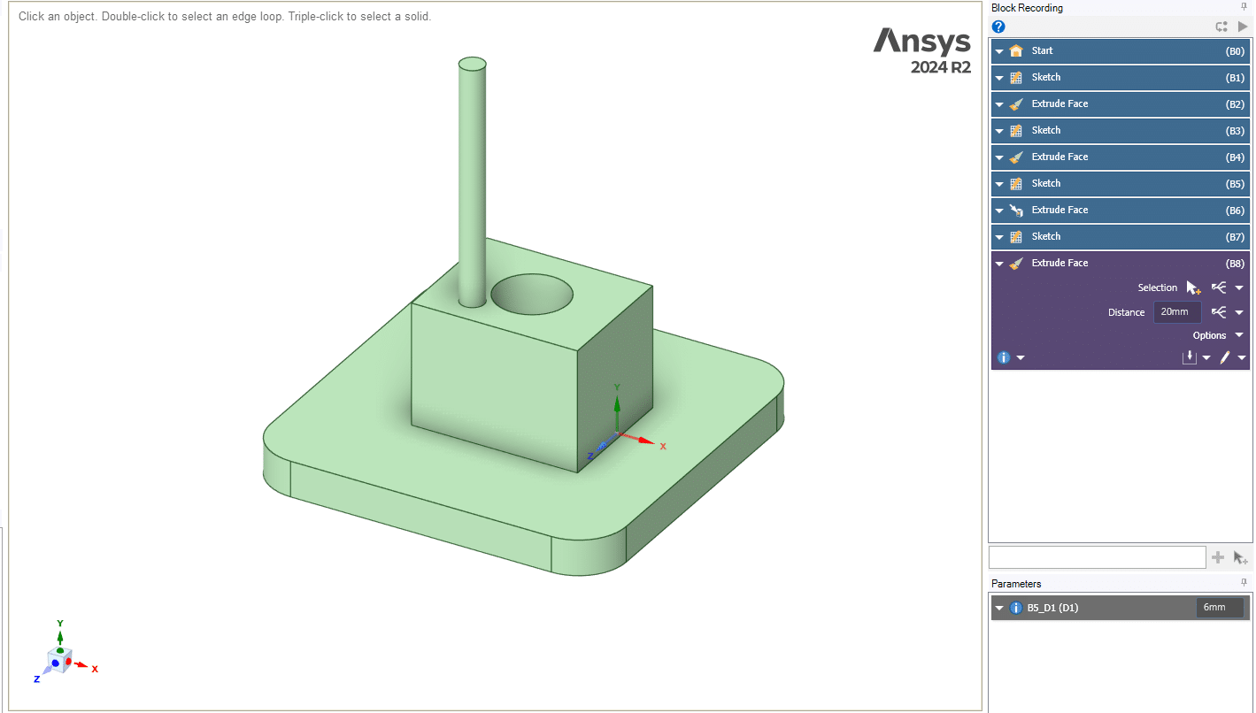
Task: Click the blue info icon in B8
Action: 1004,357
